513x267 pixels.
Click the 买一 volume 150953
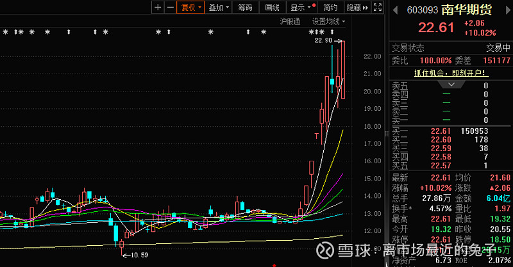point(475,131)
